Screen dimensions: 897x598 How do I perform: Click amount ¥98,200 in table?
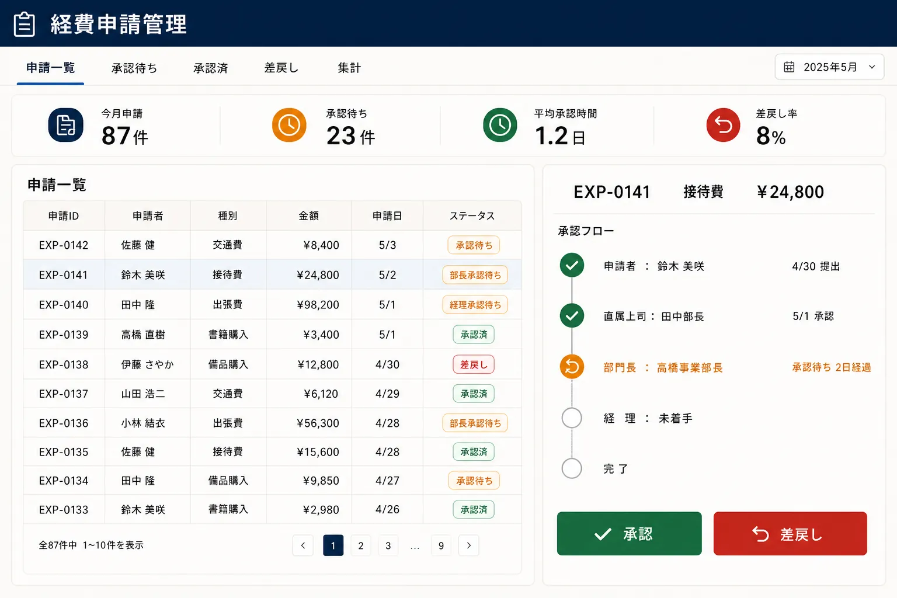[x=318, y=304]
